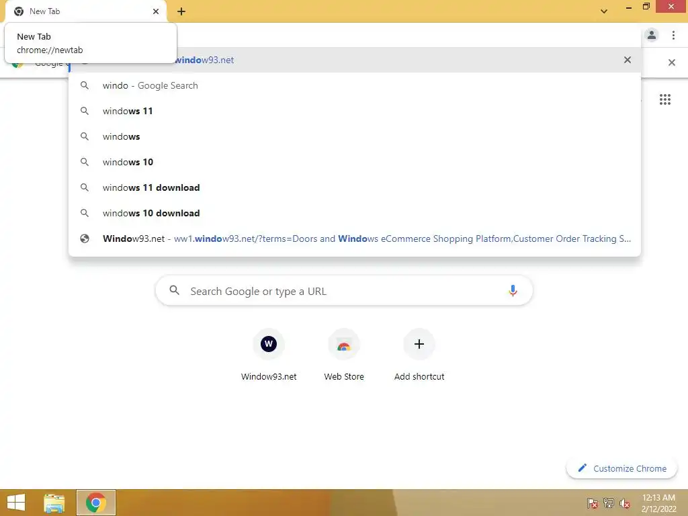
Task: Open the Chrome profile avatar menu
Action: point(652,35)
